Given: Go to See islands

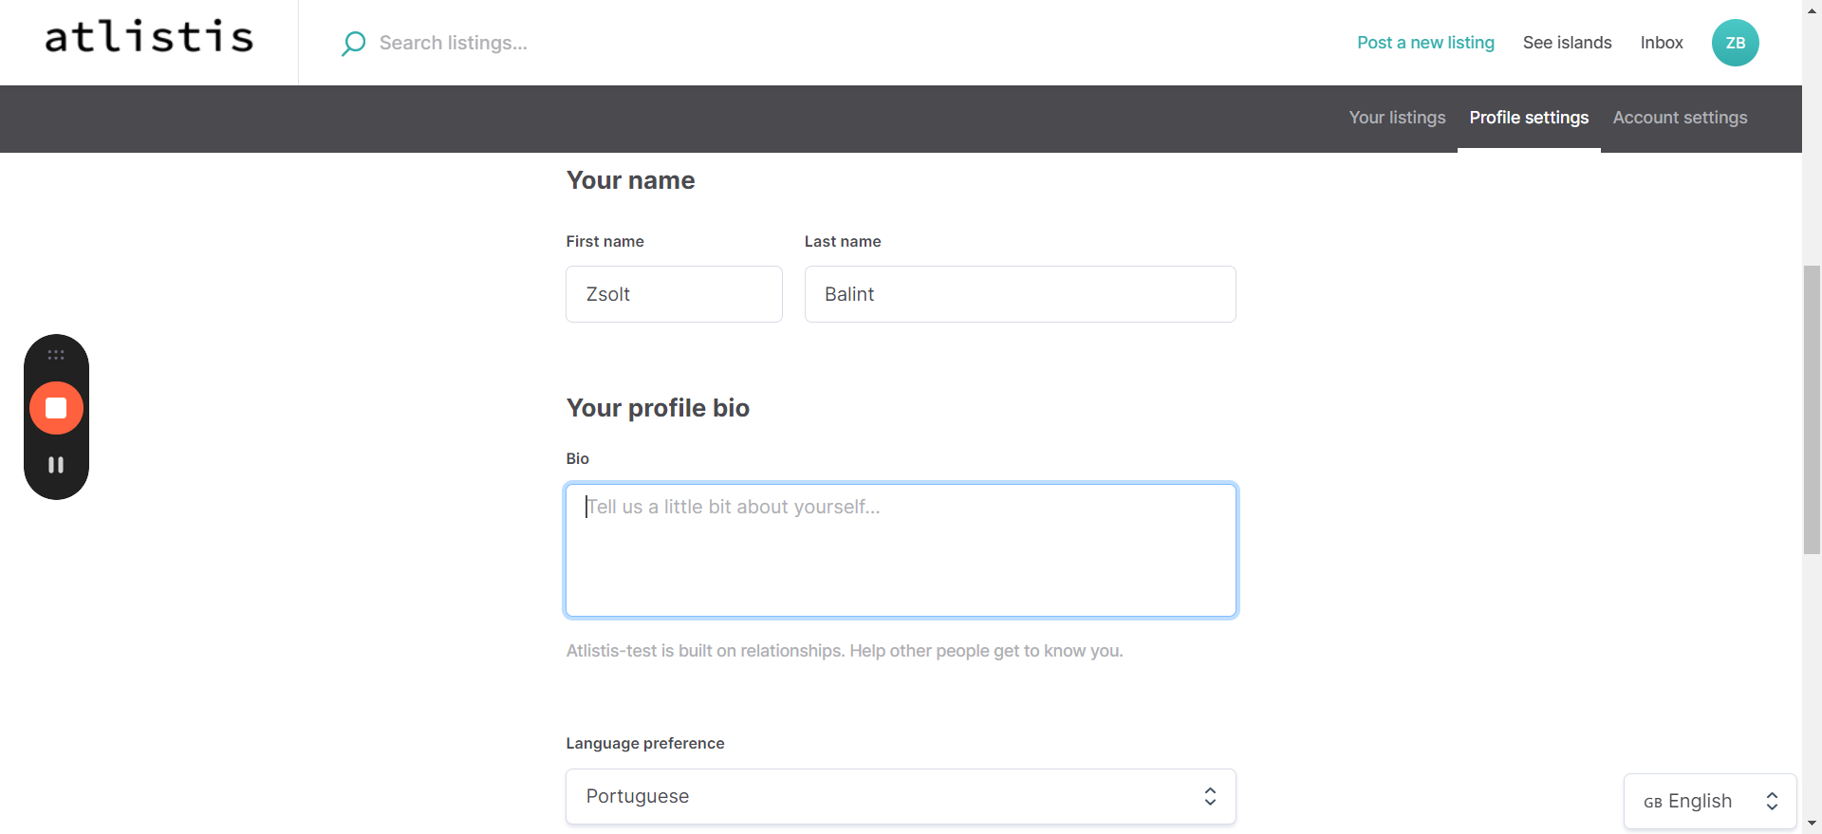Looking at the screenshot, I should [1567, 43].
